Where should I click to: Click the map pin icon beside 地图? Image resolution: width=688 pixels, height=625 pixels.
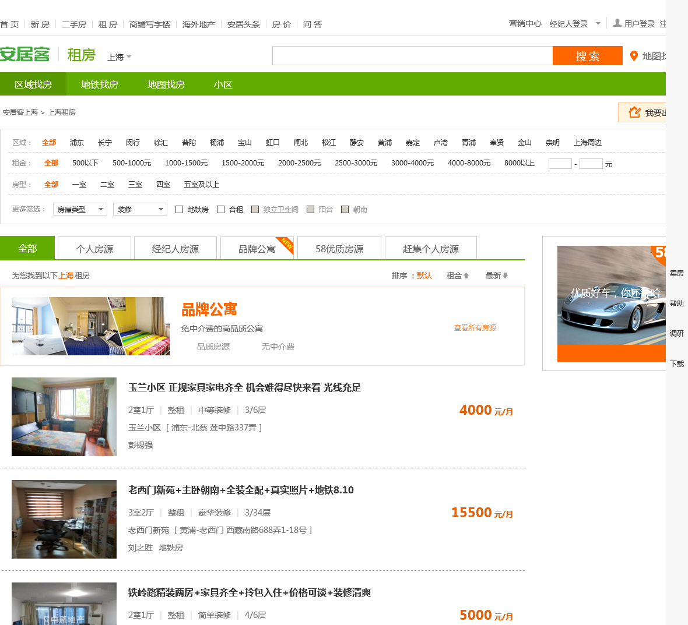coord(634,56)
